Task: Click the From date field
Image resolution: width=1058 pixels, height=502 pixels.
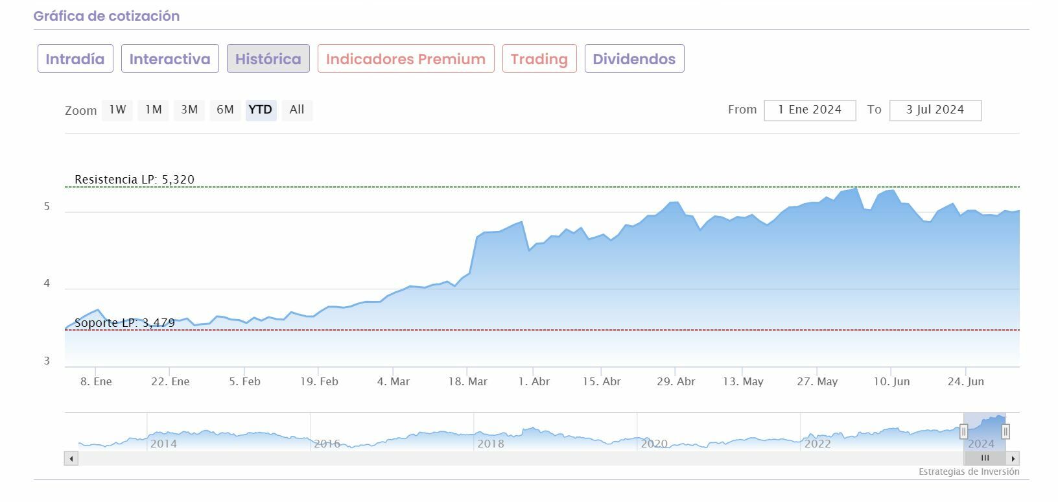Action: pyautogui.click(x=810, y=110)
